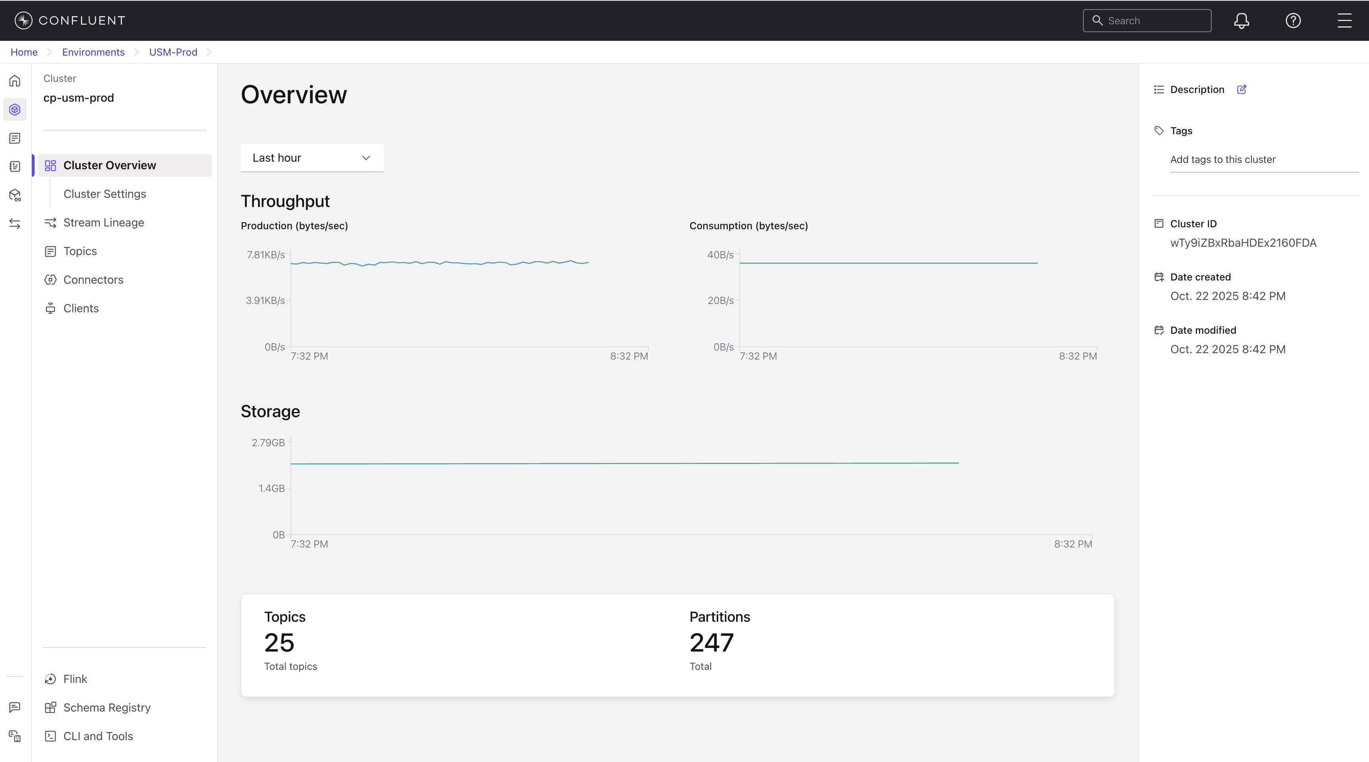Open Stream Lineage view
This screenshot has height=762, width=1369.
(x=104, y=222)
